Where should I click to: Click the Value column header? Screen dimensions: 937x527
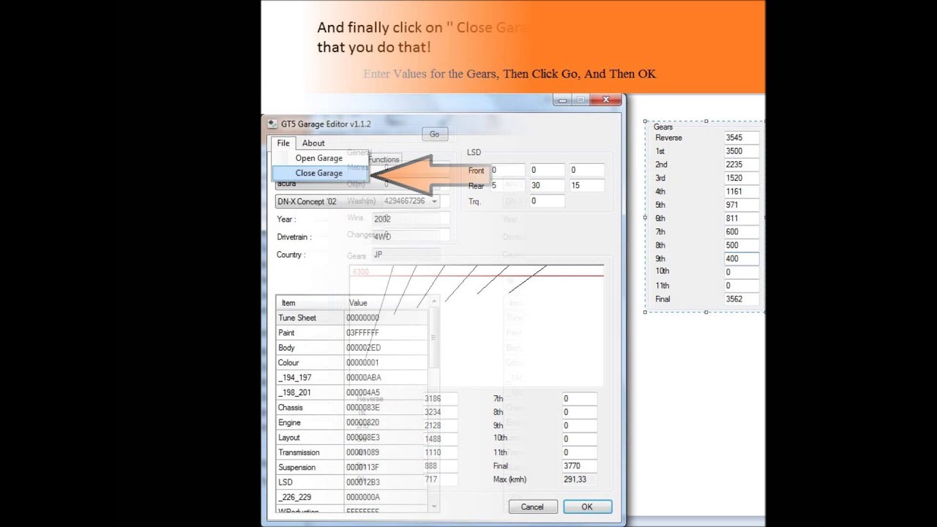386,303
